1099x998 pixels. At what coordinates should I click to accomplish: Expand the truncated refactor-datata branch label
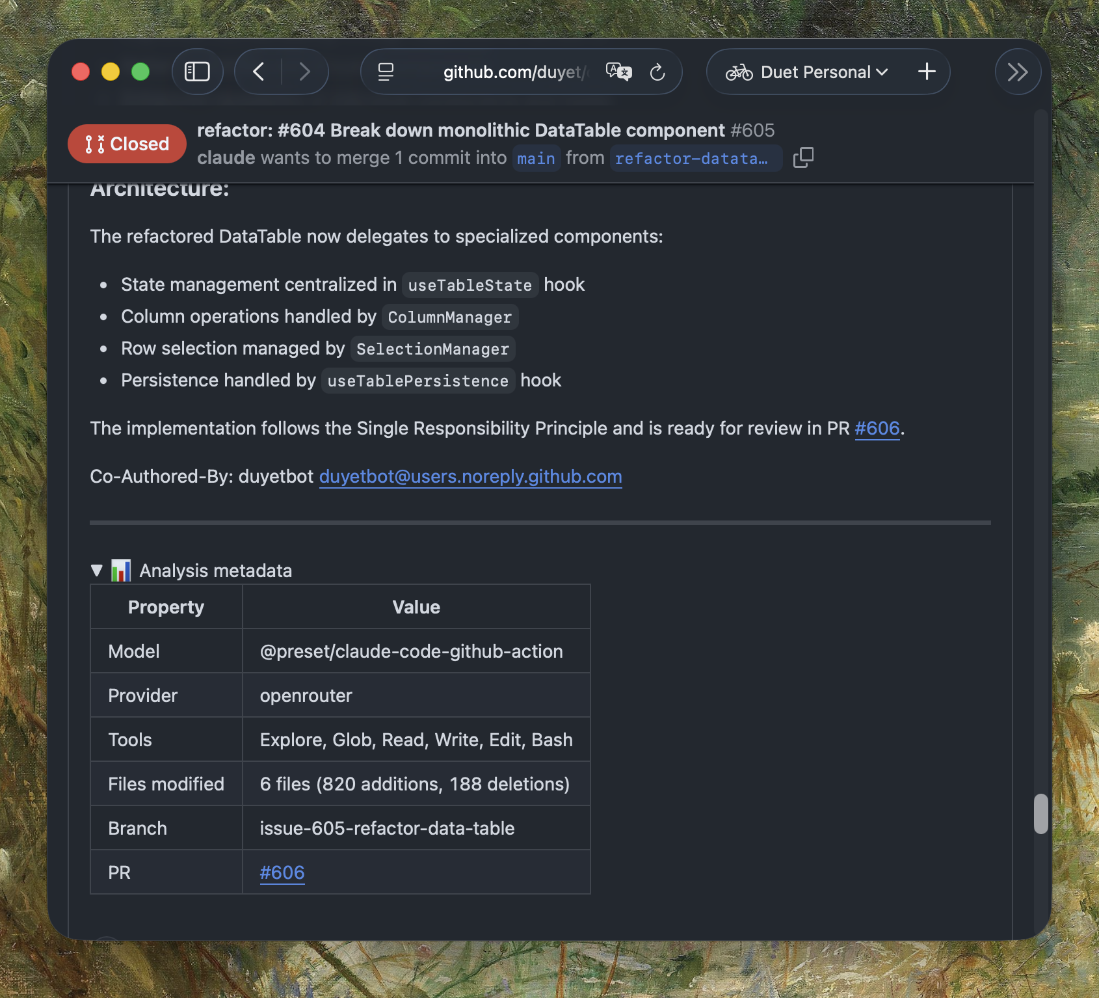click(x=695, y=158)
